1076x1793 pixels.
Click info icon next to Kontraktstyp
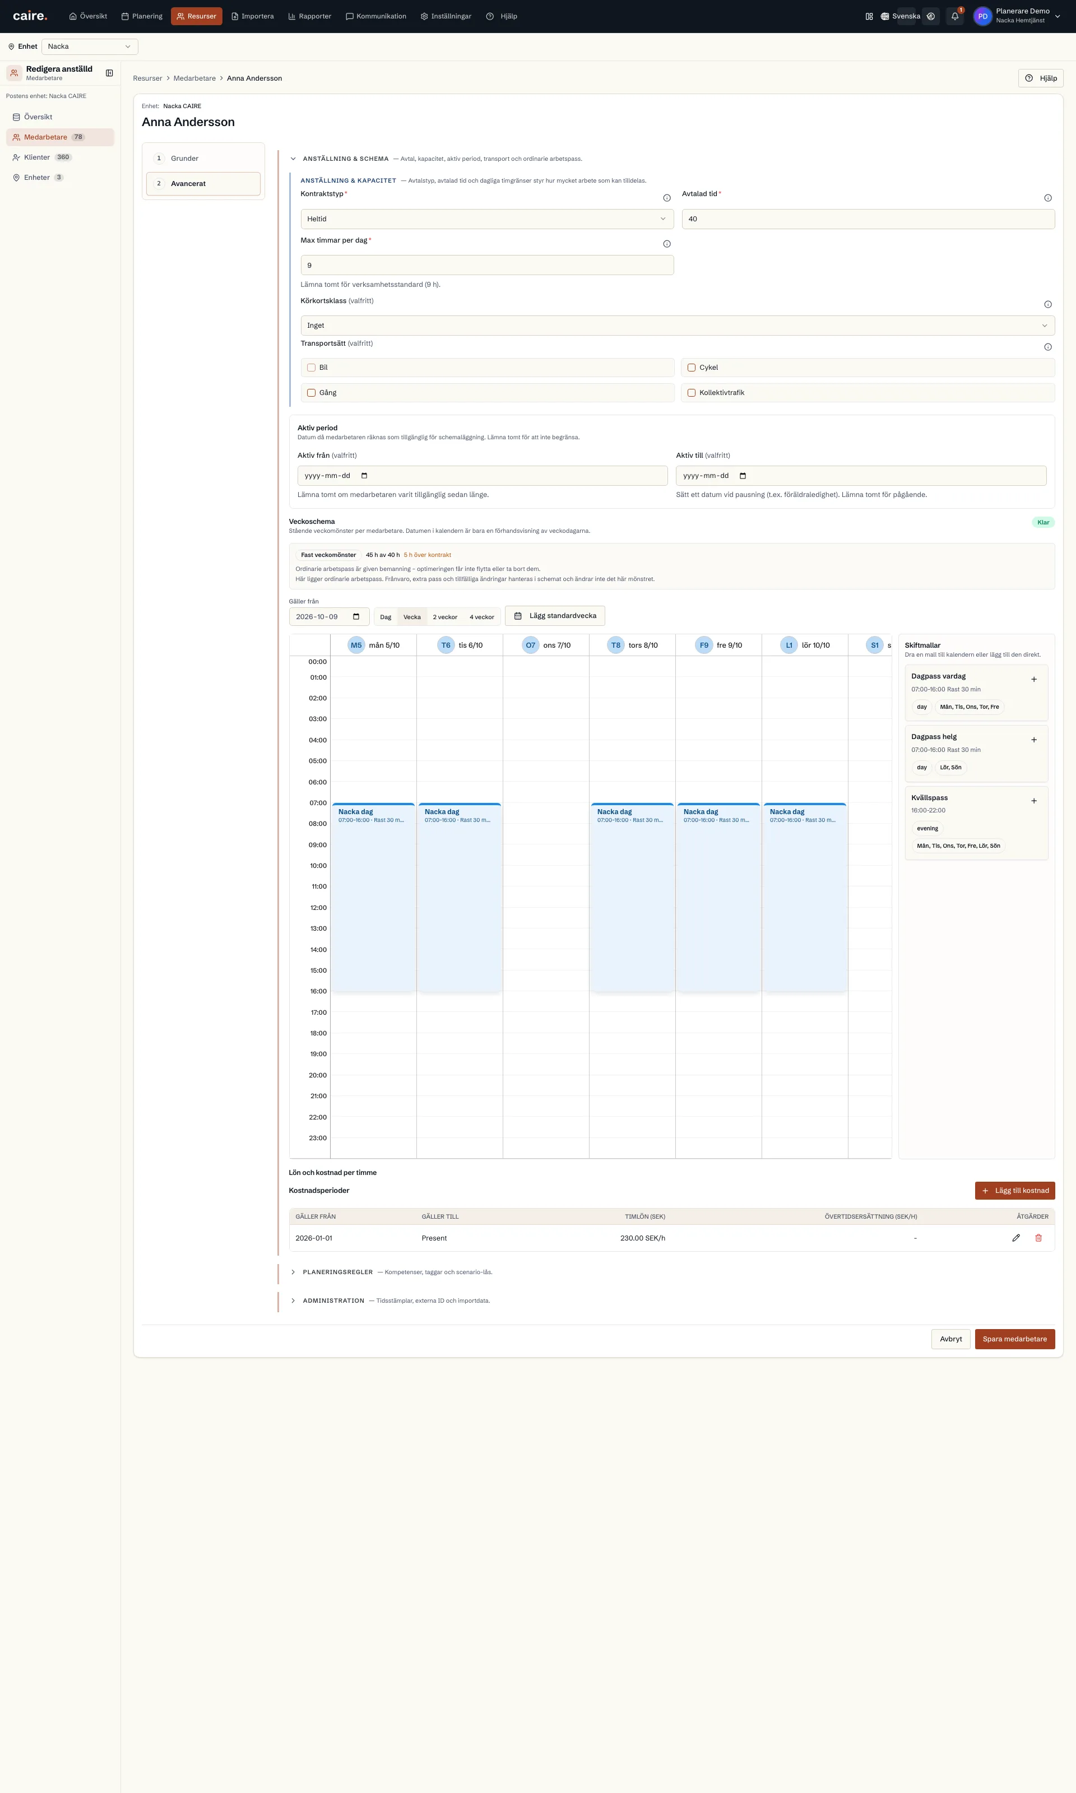666,198
